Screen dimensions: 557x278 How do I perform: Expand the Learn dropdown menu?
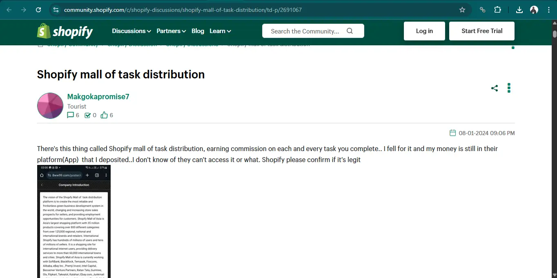[x=220, y=31]
